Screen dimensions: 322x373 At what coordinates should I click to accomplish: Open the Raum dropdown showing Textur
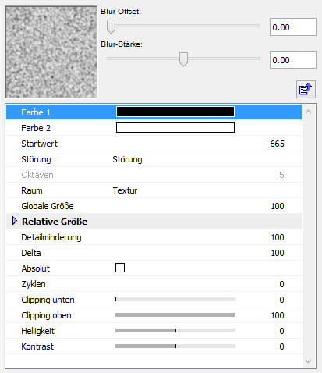point(125,190)
